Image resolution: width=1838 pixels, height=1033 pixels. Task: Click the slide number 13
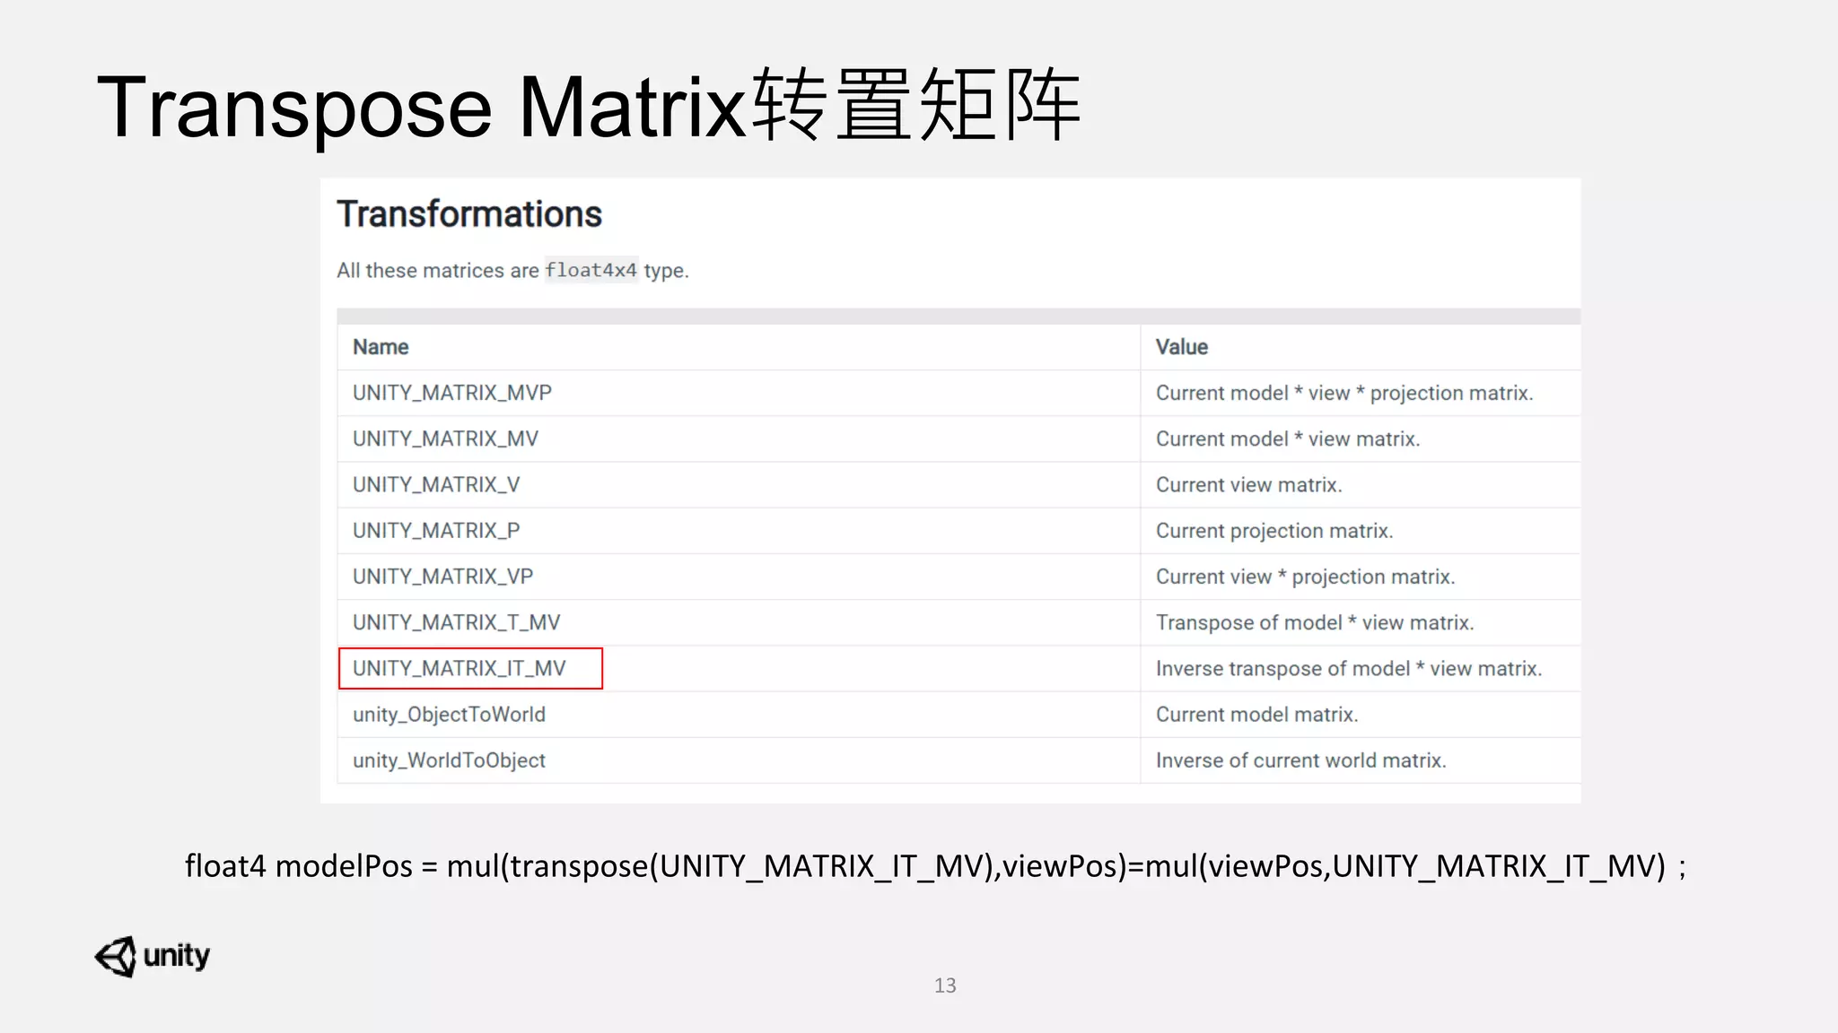945,985
